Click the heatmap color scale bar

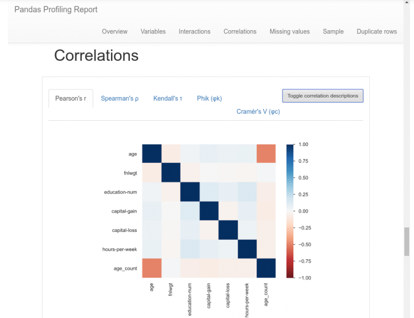pyautogui.click(x=289, y=211)
